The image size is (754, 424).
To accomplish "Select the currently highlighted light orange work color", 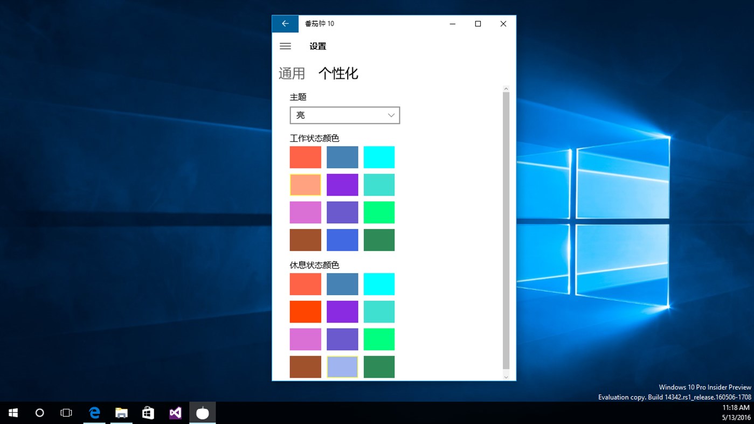I will tap(305, 184).
